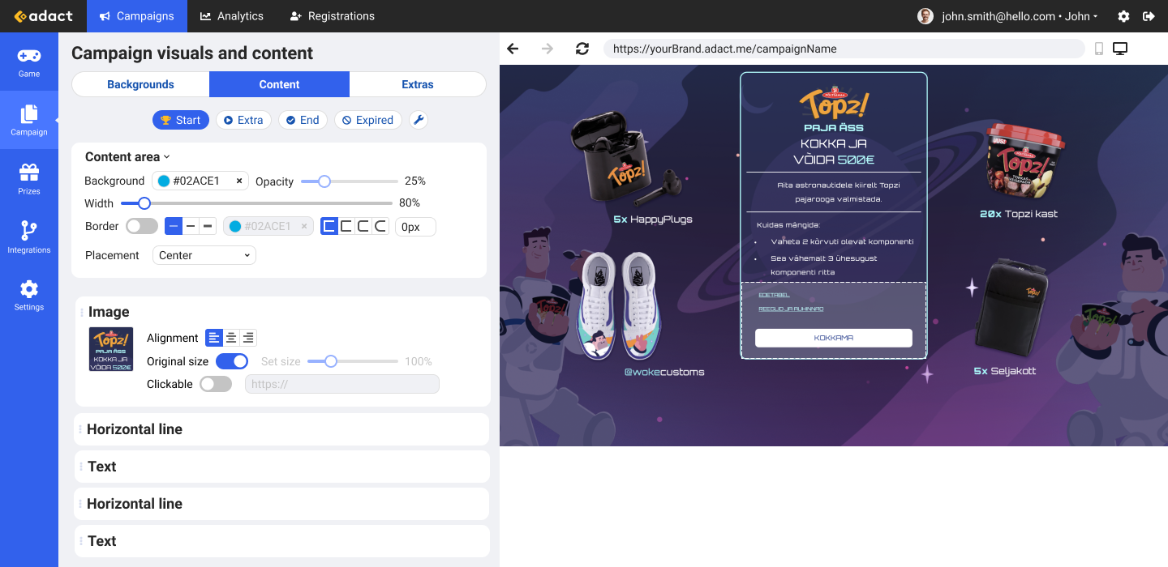Click the adact logo
This screenshot has height=567, width=1168.
43,16
